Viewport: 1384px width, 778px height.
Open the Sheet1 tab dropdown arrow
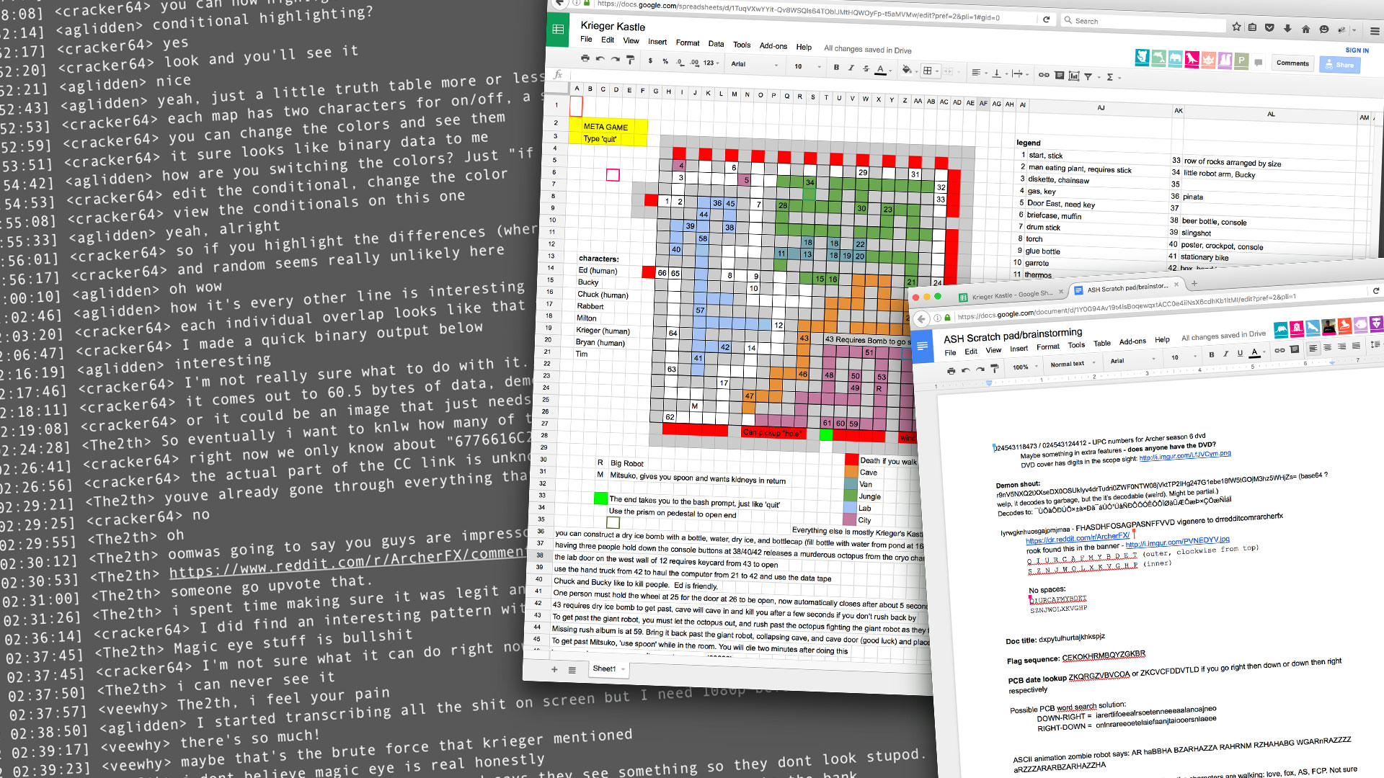coord(623,670)
